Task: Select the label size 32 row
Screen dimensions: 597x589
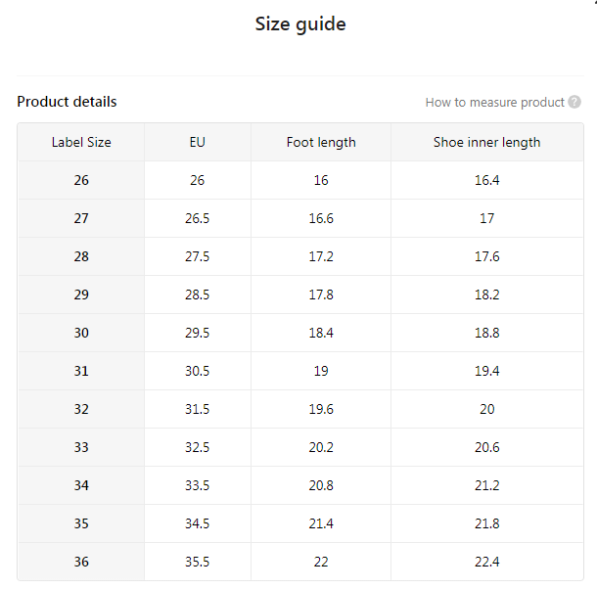Action: (x=81, y=409)
